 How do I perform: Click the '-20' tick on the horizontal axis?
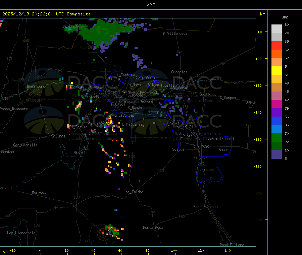click(x=13, y=250)
